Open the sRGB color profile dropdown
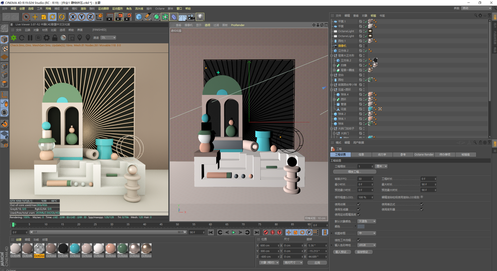The width and height of the screenshot is (497, 271). click(x=367, y=245)
